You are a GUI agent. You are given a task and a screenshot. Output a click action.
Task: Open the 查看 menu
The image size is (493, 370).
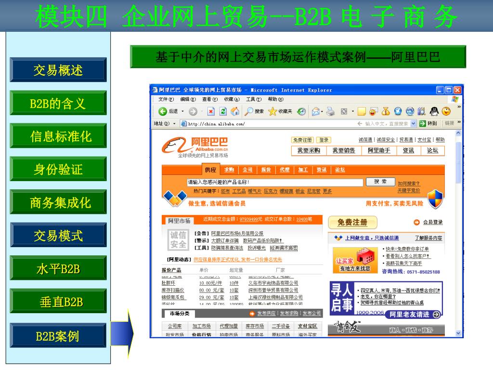(210, 99)
